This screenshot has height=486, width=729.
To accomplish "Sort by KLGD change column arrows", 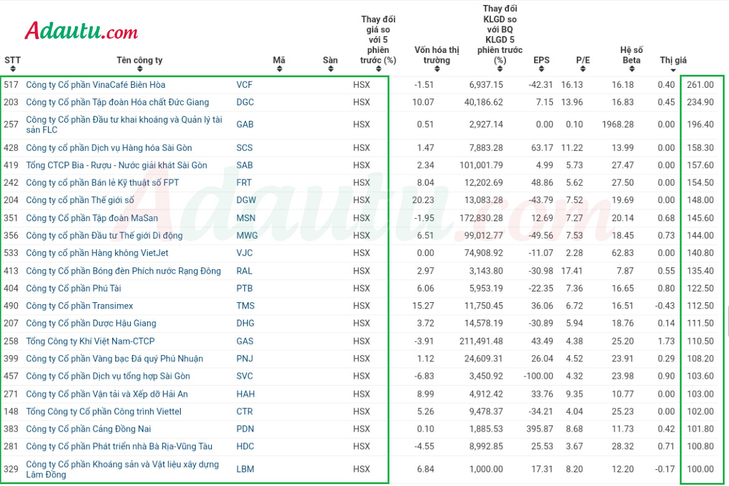I will point(499,69).
